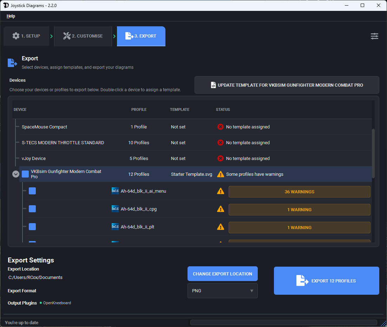Click Not set template for SpaceMouse Compact
Screen dimensions: 387x327
[178, 127]
